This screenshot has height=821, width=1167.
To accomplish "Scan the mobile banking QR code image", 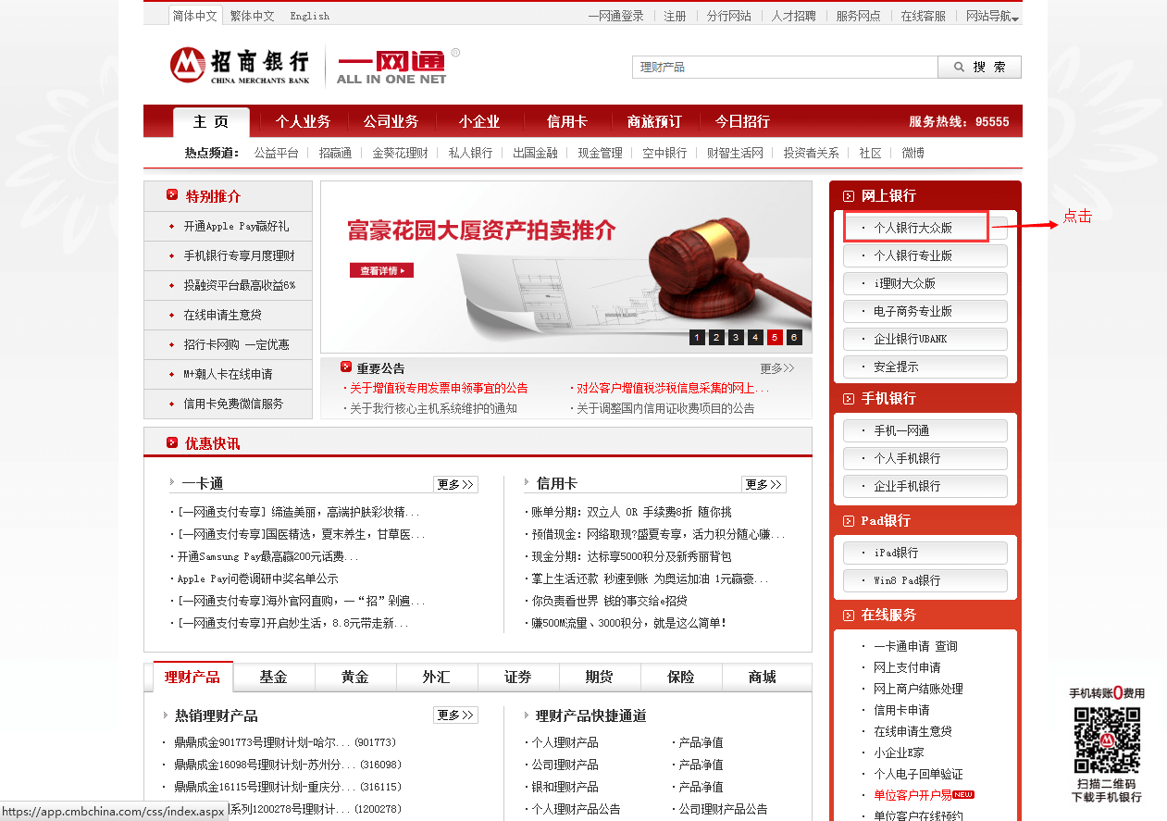I will click(x=1106, y=740).
